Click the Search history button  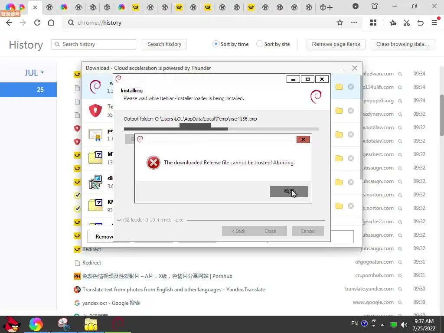[164, 44]
